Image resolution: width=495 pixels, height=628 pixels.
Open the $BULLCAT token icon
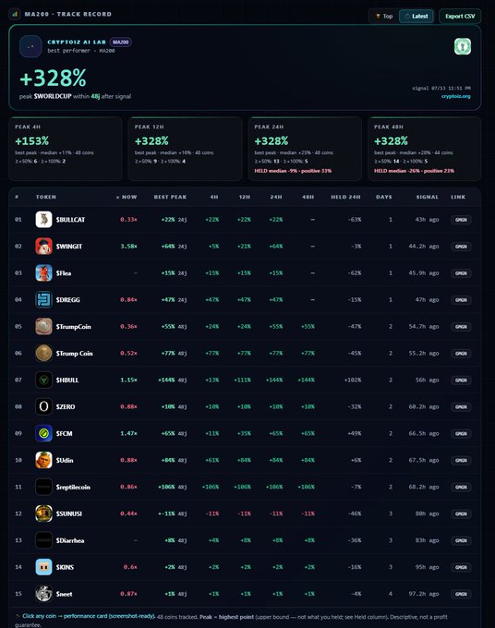click(x=43, y=220)
